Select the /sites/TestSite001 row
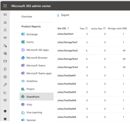 [x=93, y=76]
